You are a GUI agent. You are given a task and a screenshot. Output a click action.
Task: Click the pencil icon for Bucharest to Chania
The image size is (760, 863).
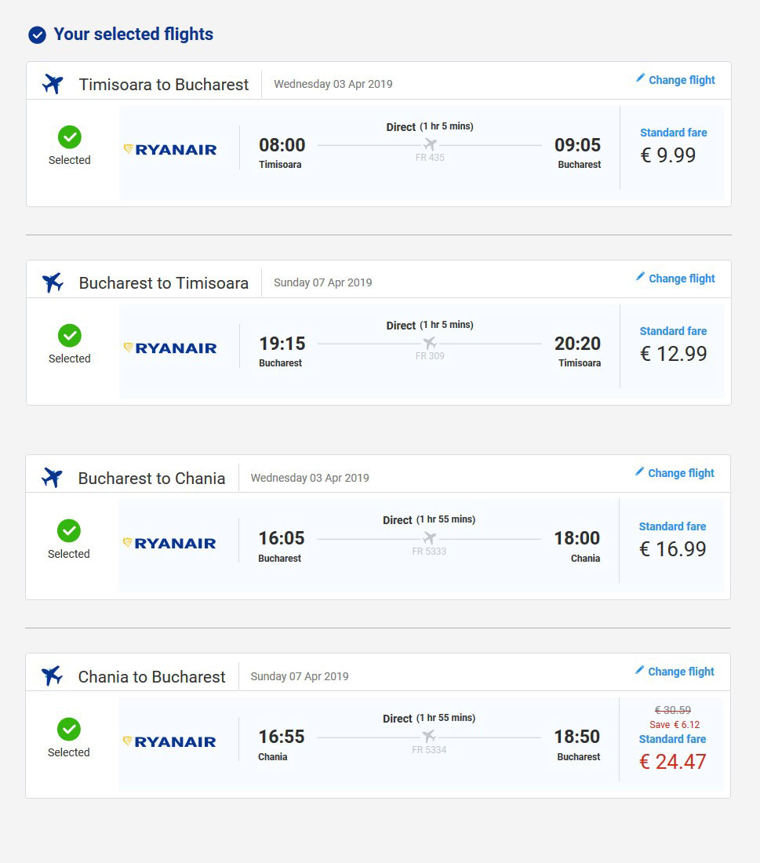639,472
